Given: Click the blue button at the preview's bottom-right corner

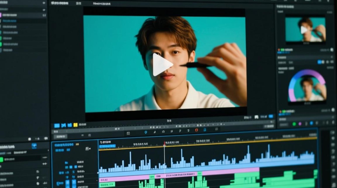Looking at the screenshot, I should coord(271,117).
